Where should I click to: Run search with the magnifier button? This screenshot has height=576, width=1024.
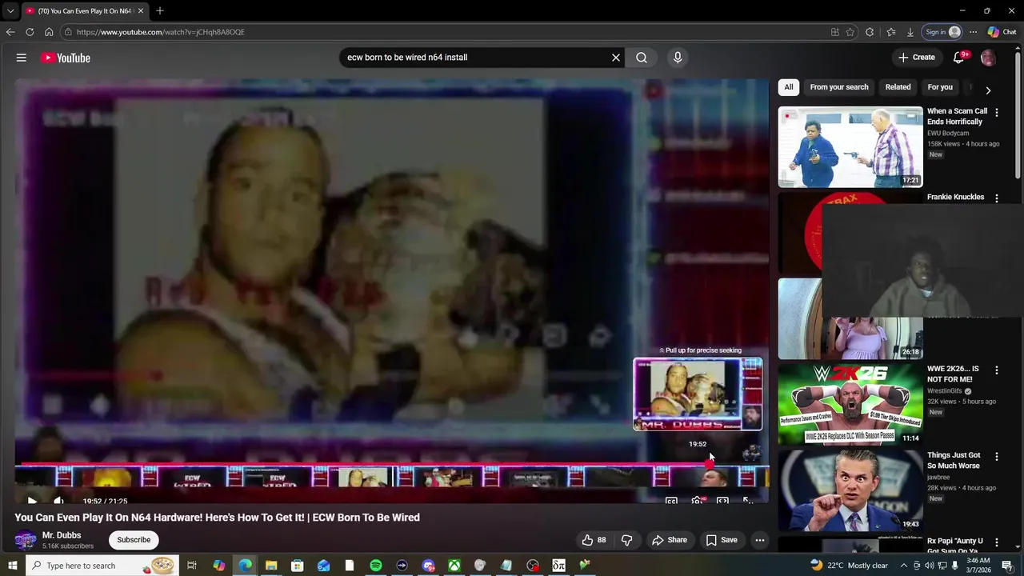coord(642,58)
